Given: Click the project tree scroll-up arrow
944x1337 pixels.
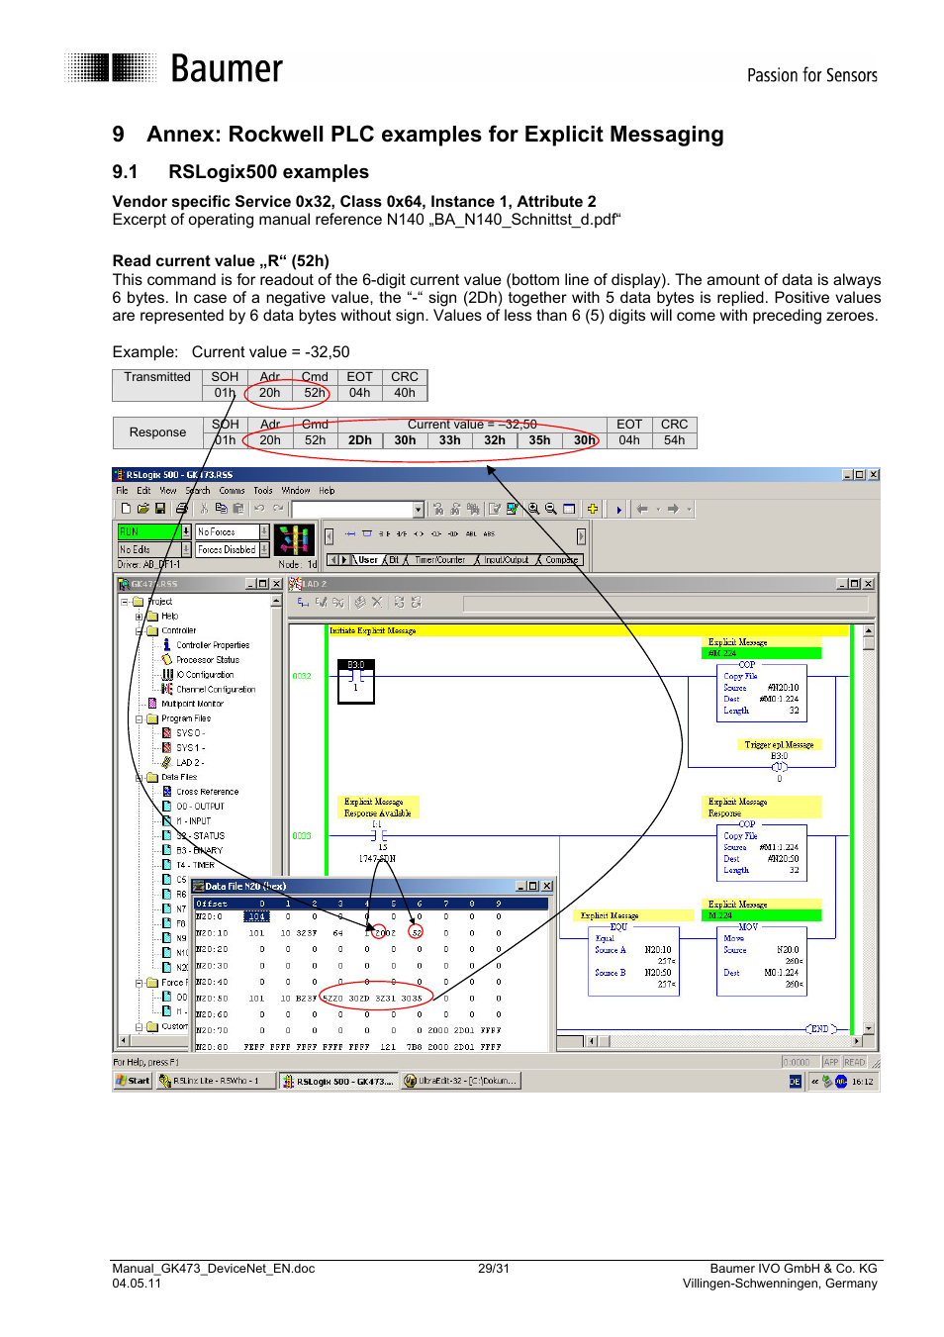Looking at the screenshot, I should click(277, 601).
